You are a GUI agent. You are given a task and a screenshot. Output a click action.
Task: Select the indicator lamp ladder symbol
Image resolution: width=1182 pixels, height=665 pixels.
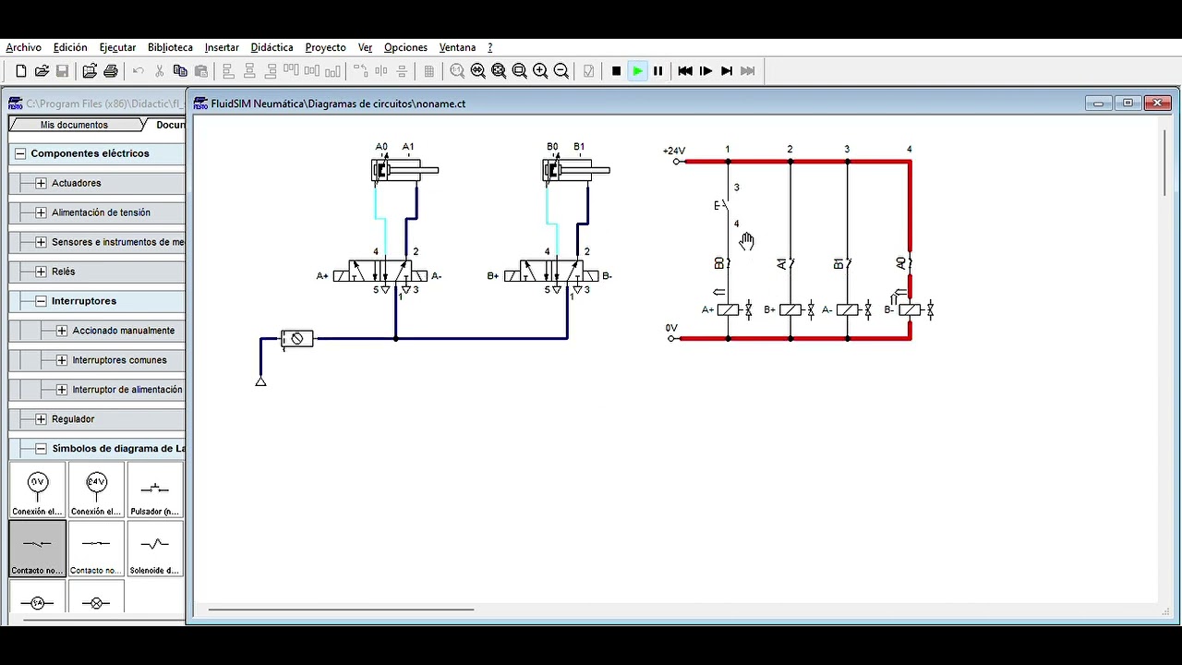click(x=96, y=598)
